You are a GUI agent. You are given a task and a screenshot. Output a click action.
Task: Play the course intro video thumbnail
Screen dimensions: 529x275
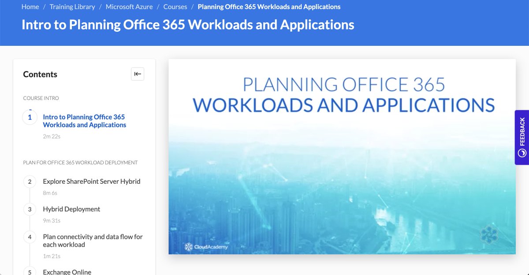tap(342, 156)
